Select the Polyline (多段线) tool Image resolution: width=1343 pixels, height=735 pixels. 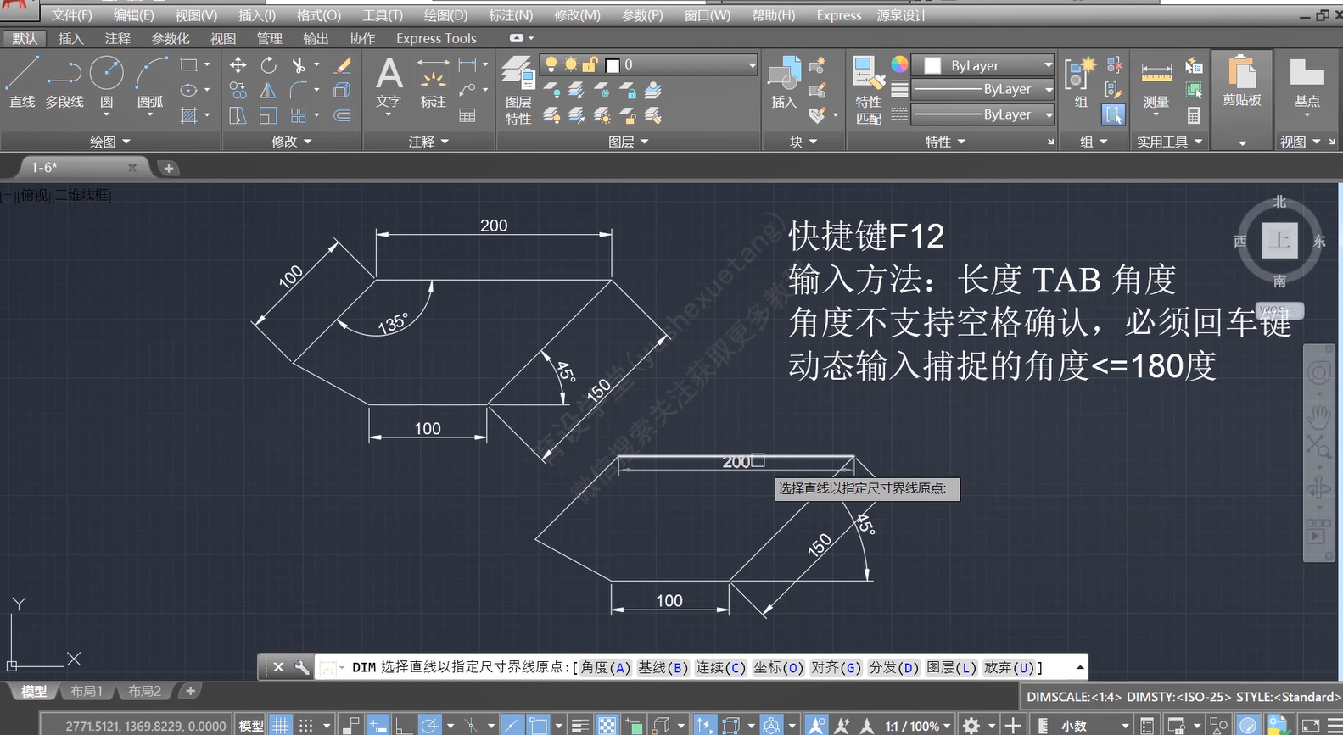[x=64, y=82]
